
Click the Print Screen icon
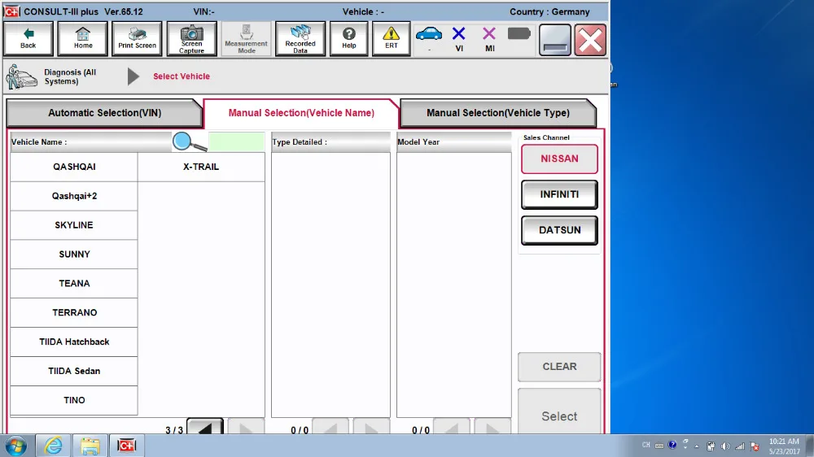pos(137,38)
